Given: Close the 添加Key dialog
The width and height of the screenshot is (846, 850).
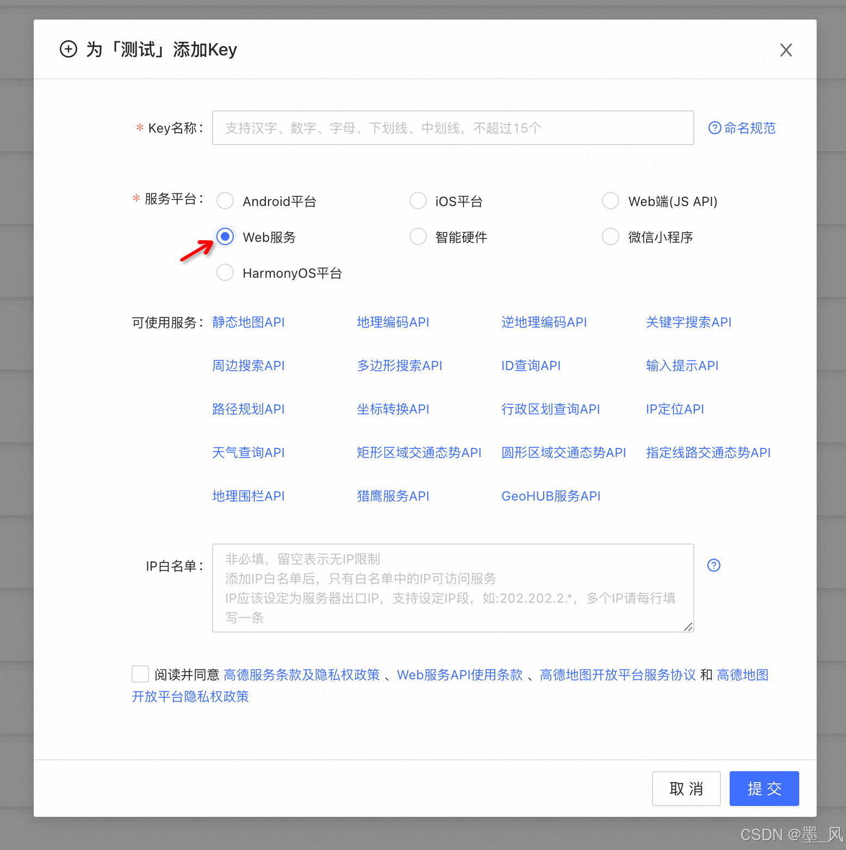Looking at the screenshot, I should click(786, 49).
